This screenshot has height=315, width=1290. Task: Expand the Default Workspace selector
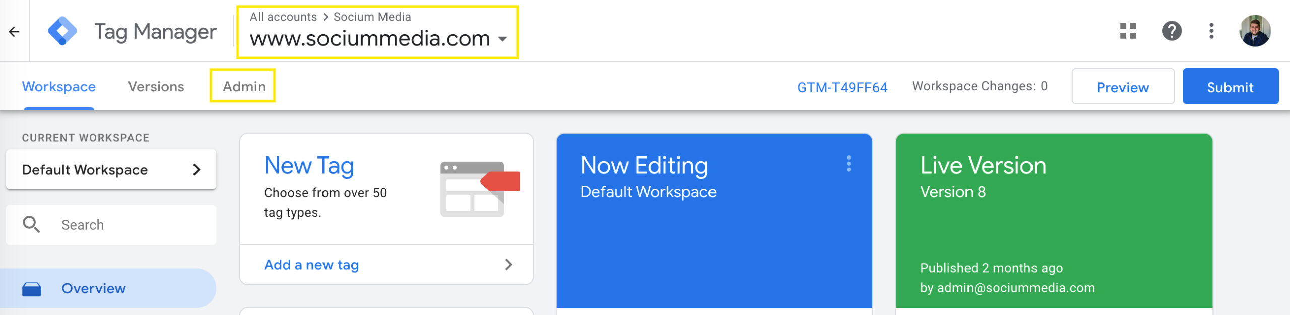(111, 170)
